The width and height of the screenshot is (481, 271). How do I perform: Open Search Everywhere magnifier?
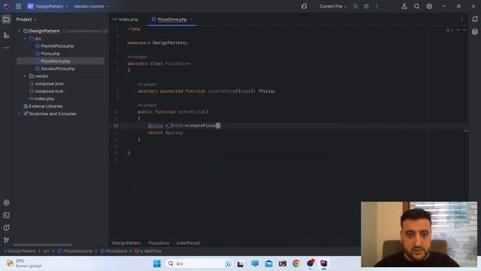tap(416, 6)
